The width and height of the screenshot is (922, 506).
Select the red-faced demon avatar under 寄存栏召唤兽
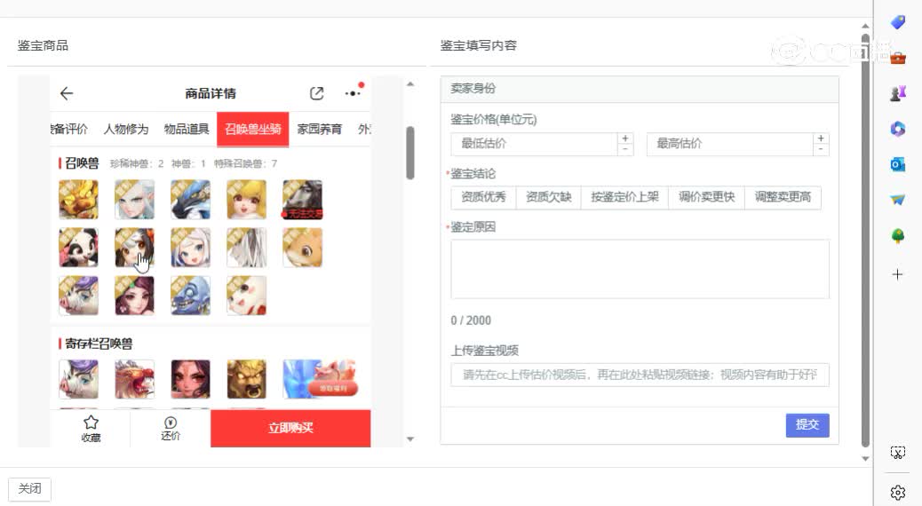190,379
